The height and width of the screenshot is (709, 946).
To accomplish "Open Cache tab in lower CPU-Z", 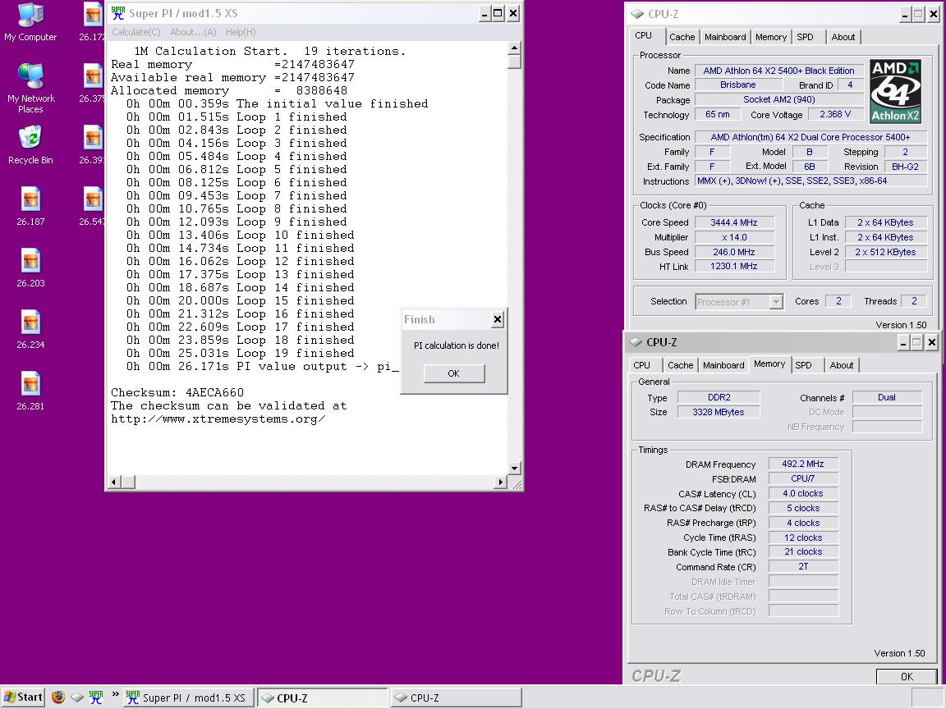I will click(x=681, y=364).
